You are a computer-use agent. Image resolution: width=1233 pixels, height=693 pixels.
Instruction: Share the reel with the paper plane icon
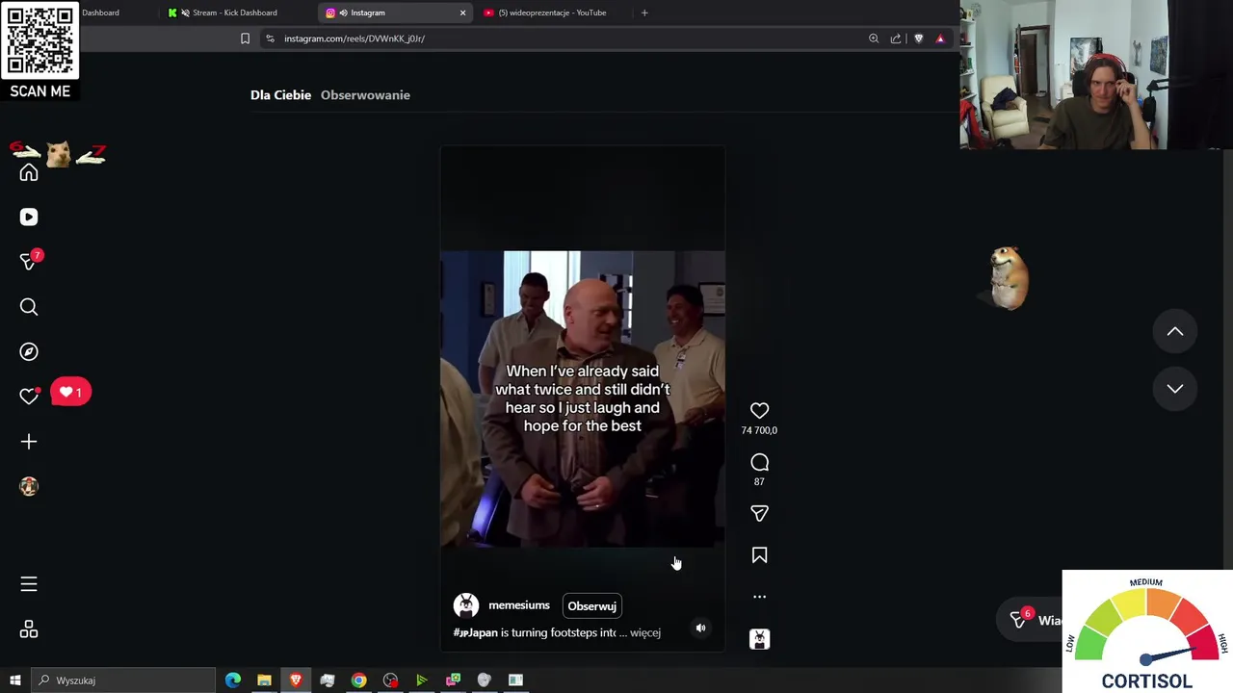(x=759, y=514)
